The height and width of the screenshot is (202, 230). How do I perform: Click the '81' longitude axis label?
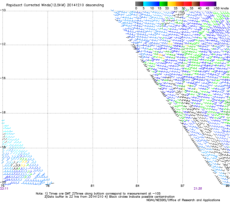point(92,186)
